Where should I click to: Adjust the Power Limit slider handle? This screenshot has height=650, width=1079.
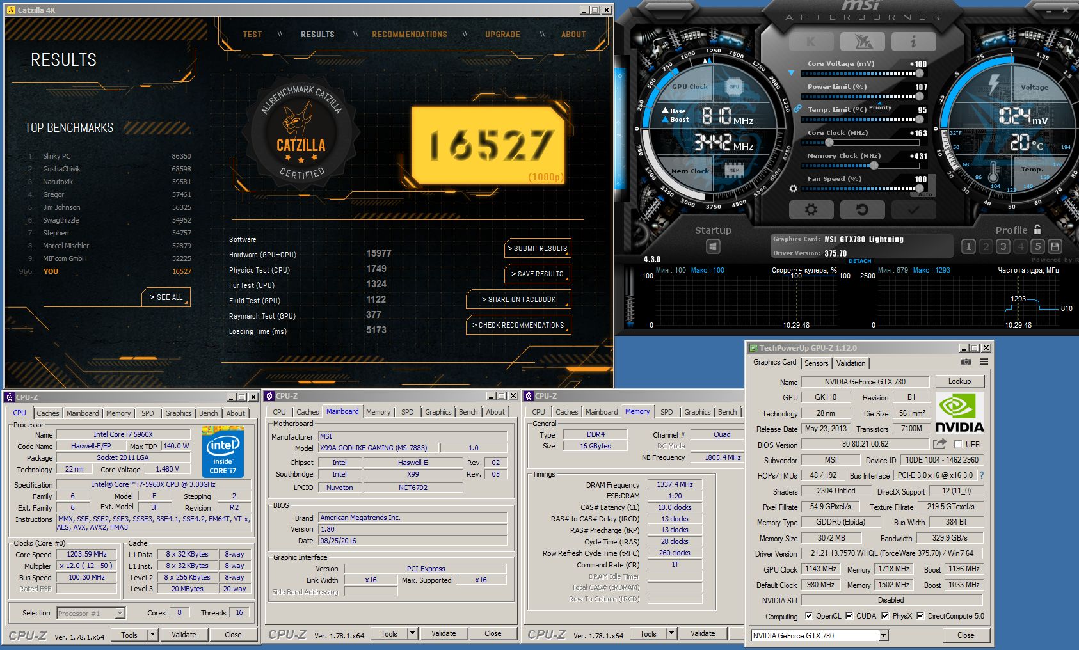click(920, 97)
